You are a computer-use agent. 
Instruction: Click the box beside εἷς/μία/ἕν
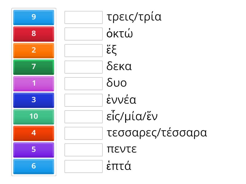tap(84, 116)
